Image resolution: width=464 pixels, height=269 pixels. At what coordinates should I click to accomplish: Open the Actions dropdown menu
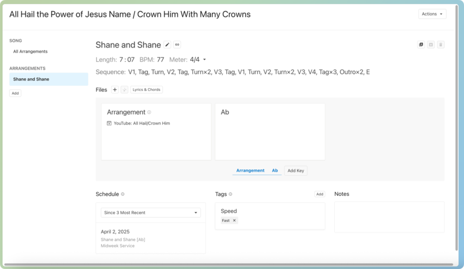(432, 14)
